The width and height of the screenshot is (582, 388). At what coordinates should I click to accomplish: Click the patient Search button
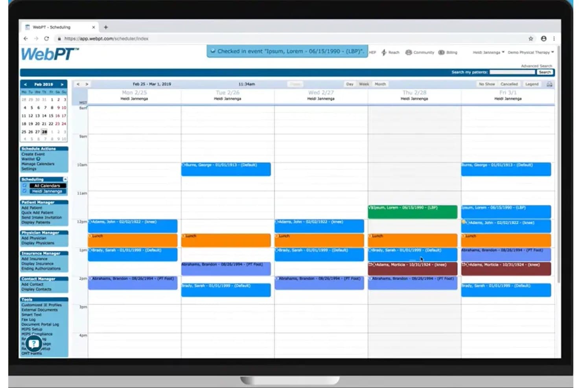(x=545, y=72)
